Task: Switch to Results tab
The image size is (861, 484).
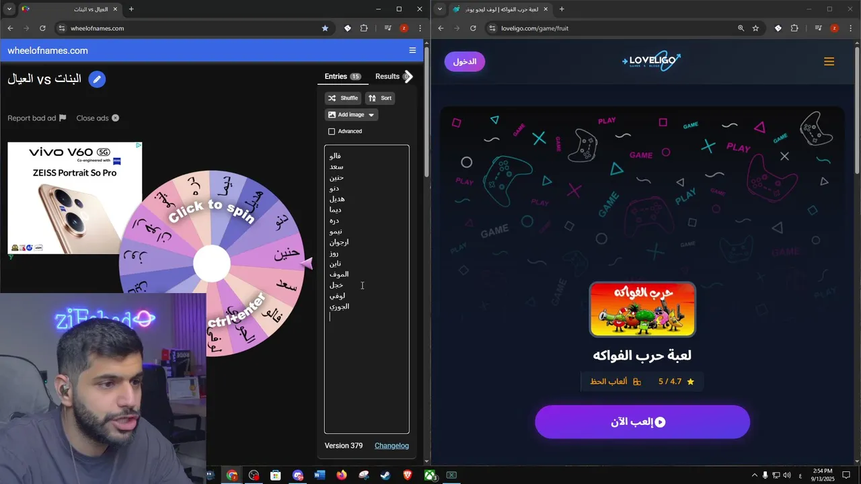Action: click(387, 77)
